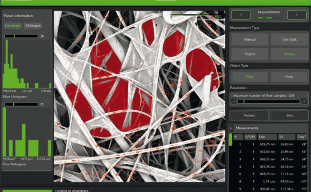Image resolution: width=311 pixels, height=192 pixels.
Task: Sort measurements by Size column header
Action: (x=267, y=137)
